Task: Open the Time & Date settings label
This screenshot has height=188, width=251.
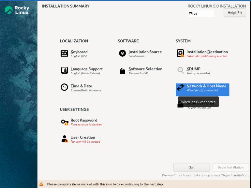Action: (x=81, y=86)
